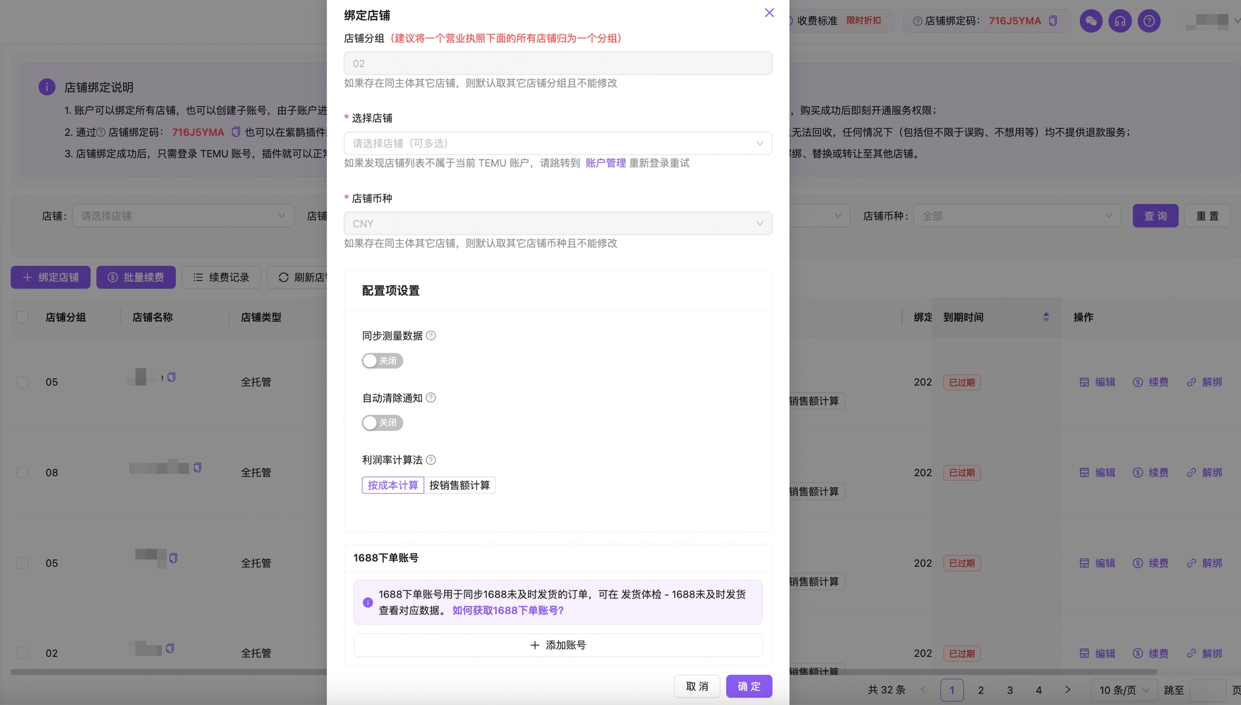Go to page 3
The width and height of the screenshot is (1241, 705).
[1010, 690]
